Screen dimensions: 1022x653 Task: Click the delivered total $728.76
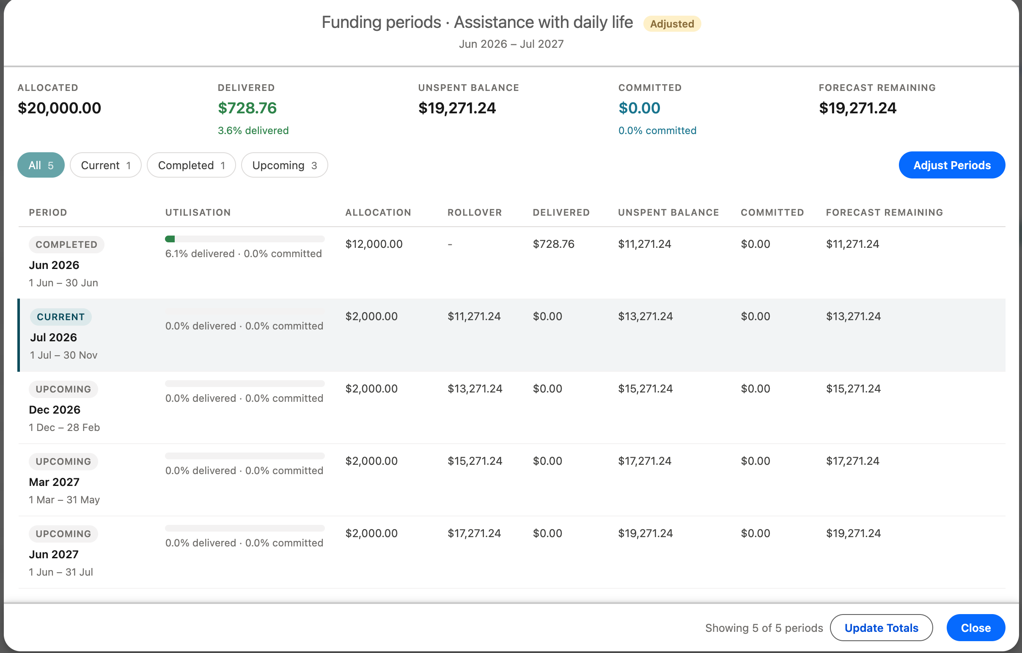247,108
